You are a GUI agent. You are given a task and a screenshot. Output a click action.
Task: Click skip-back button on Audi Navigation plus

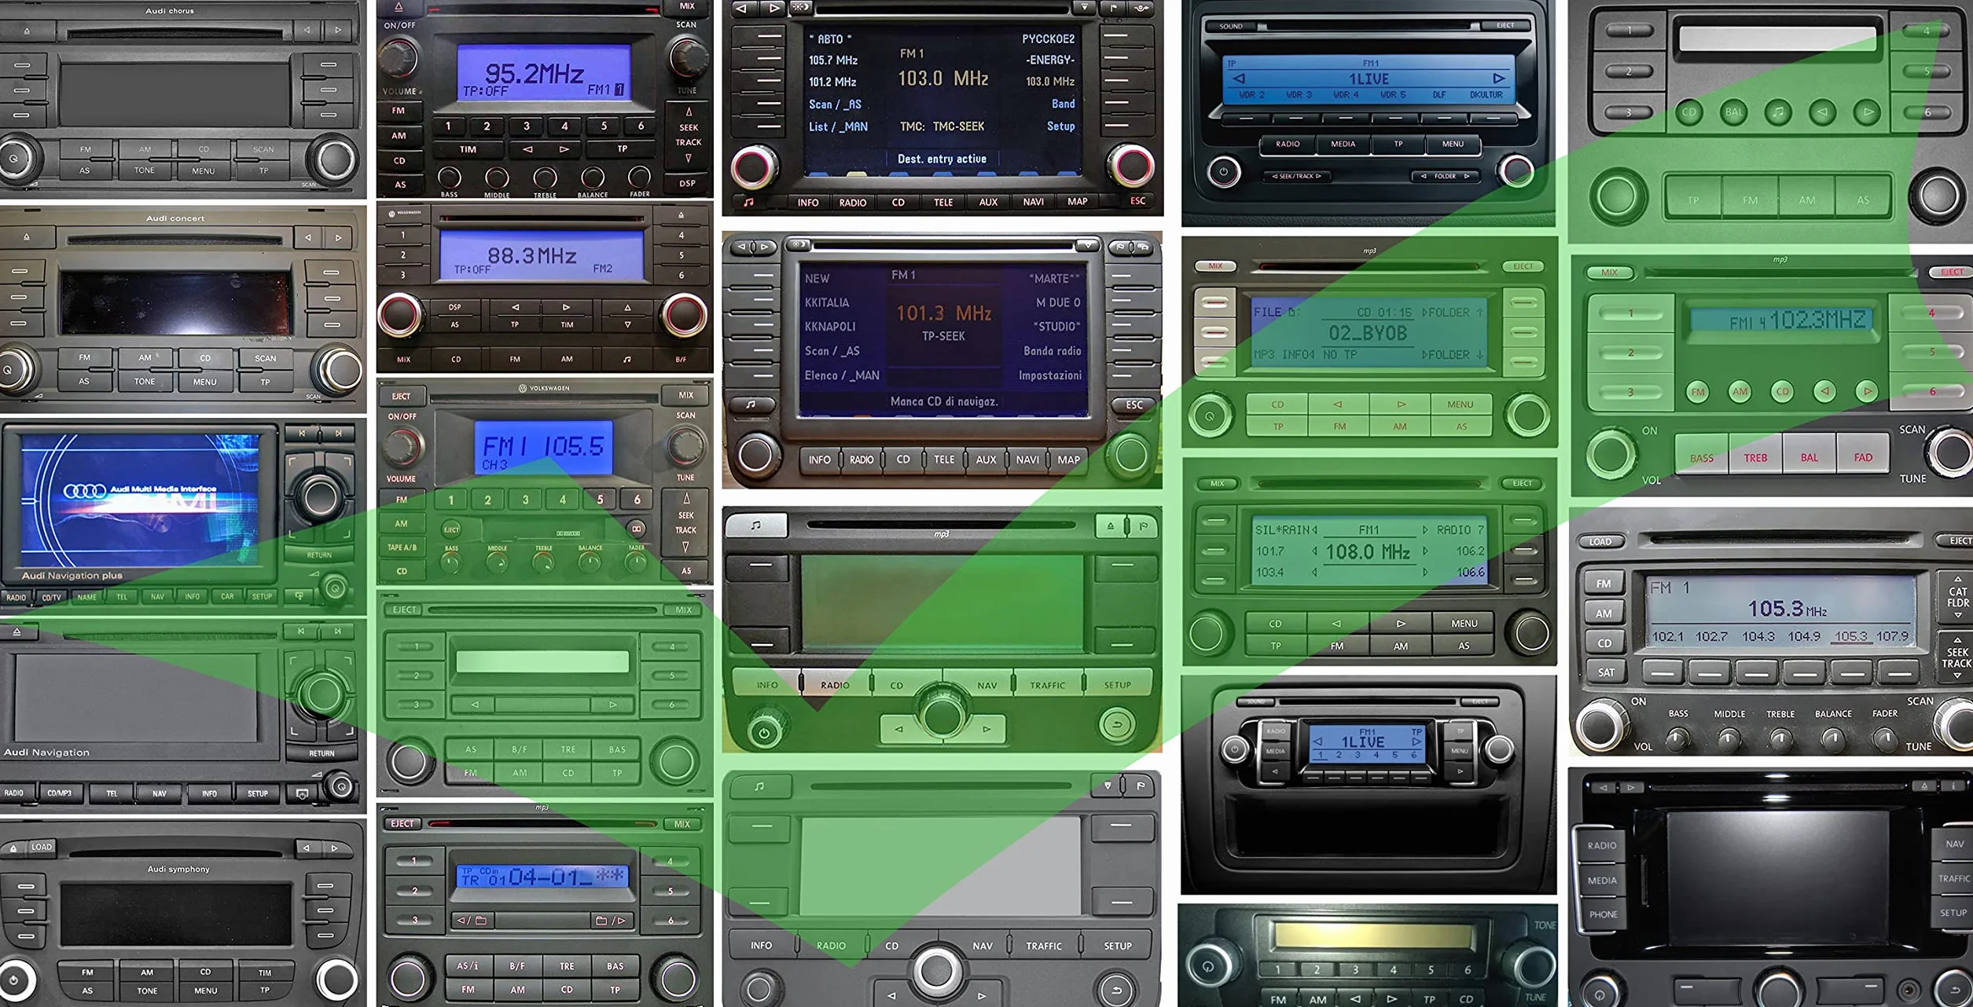[x=302, y=433]
